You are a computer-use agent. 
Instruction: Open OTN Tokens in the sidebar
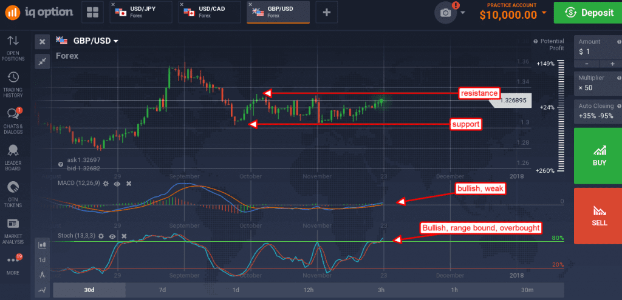point(13,195)
